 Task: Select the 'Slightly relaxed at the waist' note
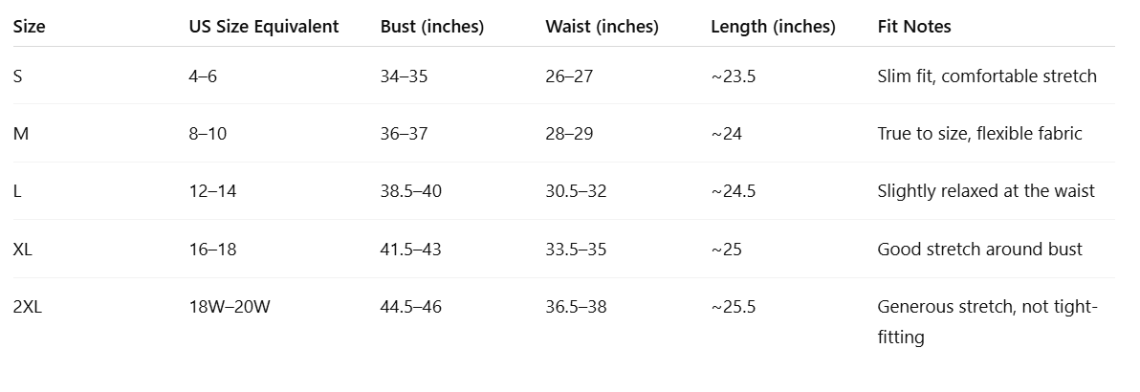coord(985,191)
